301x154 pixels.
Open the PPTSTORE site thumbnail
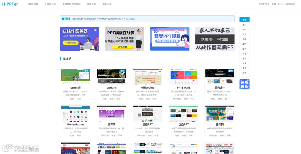(x=184, y=77)
